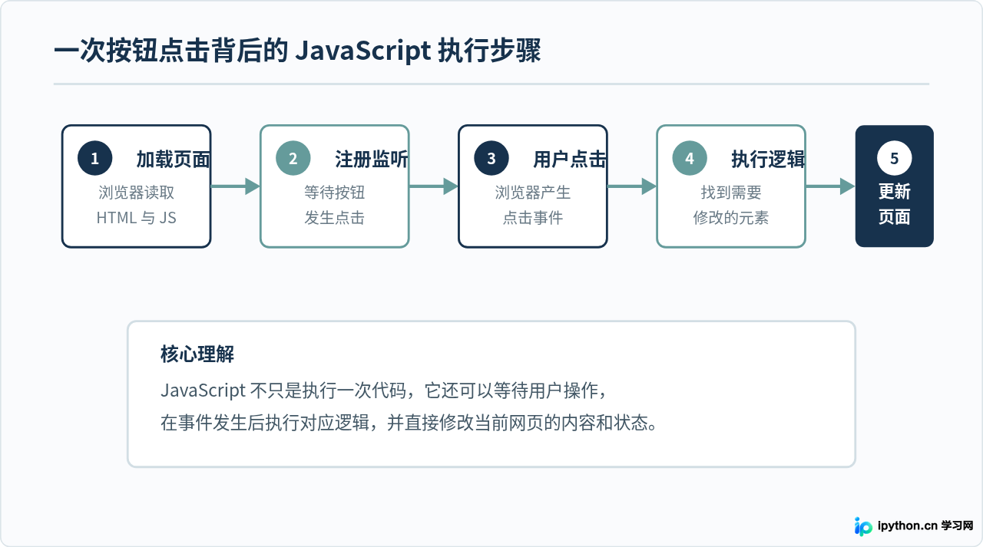This screenshot has height=547, width=983.
Task: Select the number 4 step badge
Action: click(690, 159)
